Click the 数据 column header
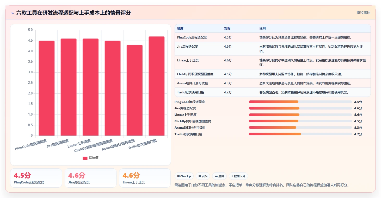Image resolution: width=381 pixels, height=198 pixels. [x=227, y=29]
